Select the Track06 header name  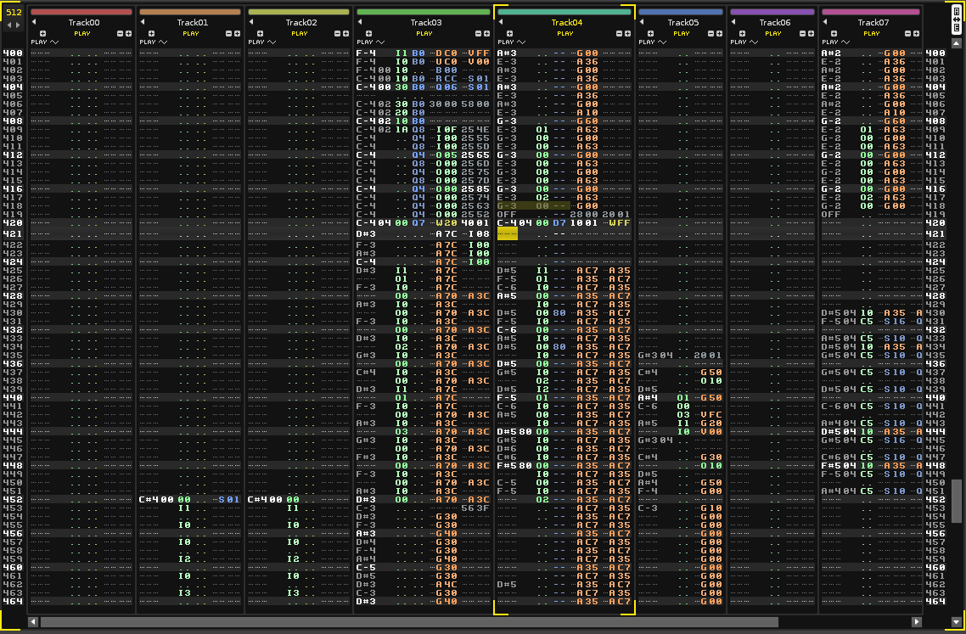point(773,23)
